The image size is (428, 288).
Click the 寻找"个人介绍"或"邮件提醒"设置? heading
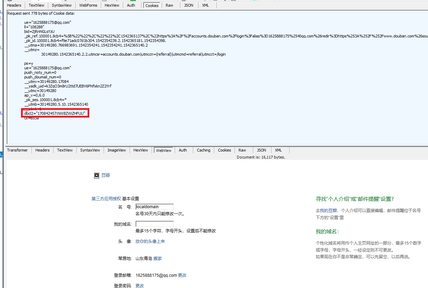[x=355, y=199]
